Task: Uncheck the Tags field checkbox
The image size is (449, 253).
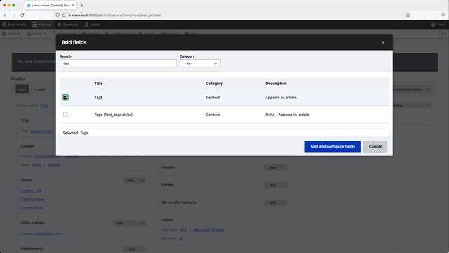Action: 65,98
